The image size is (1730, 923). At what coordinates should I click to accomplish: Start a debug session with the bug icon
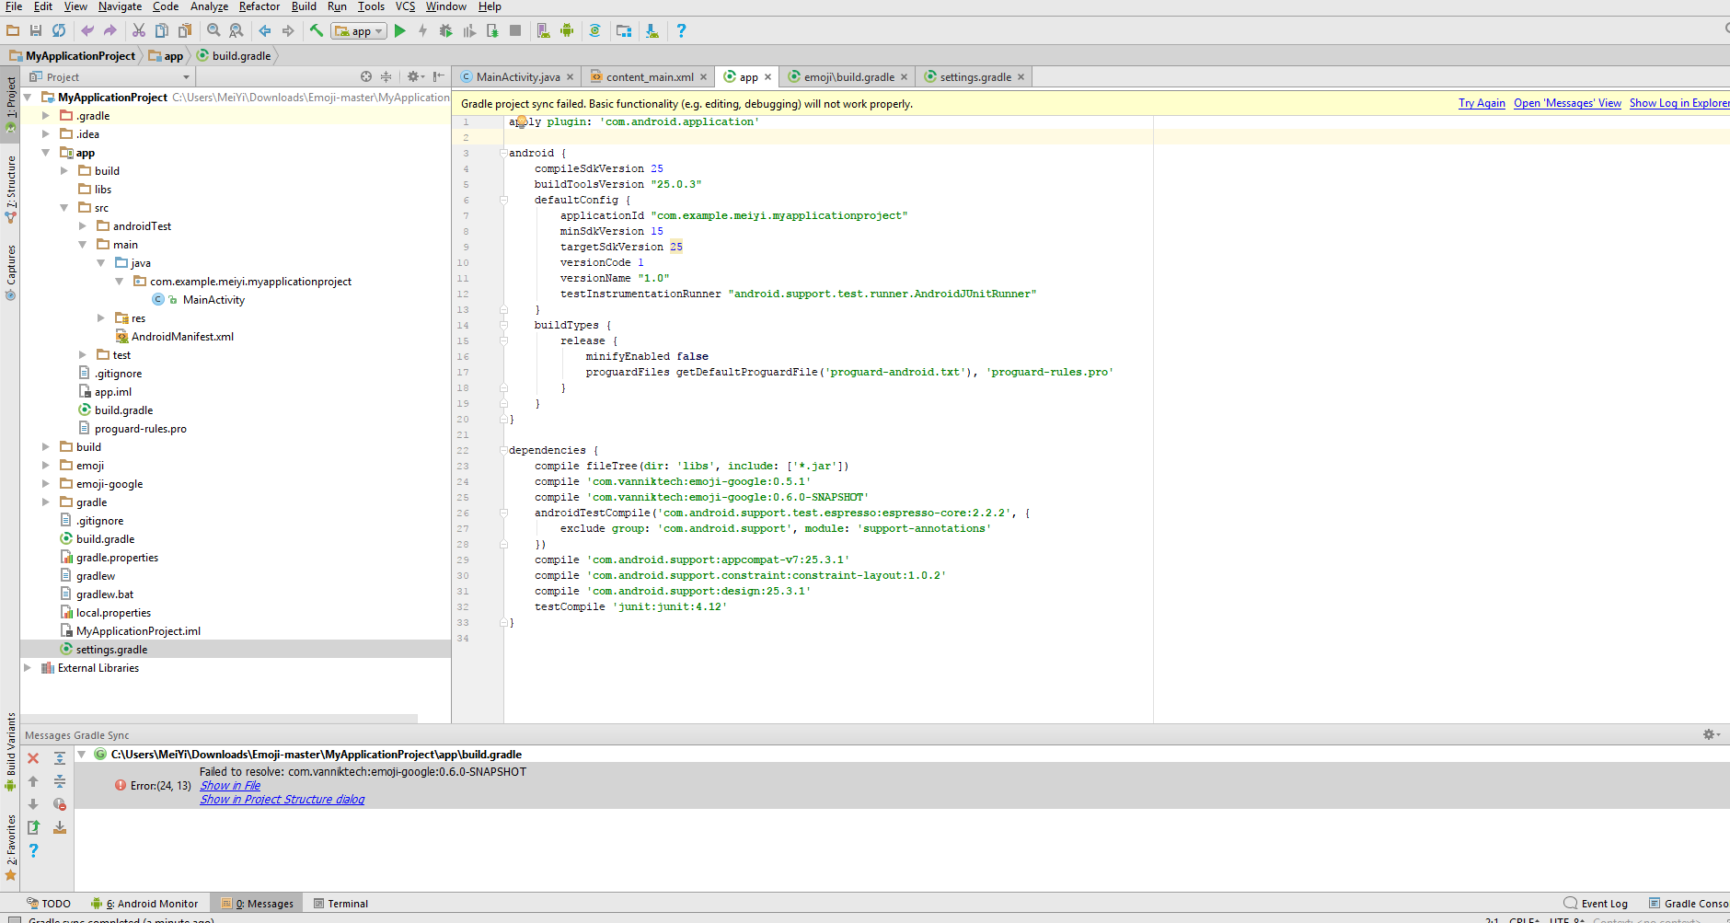click(x=446, y=30)
